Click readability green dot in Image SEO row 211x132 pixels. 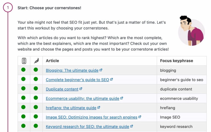pos(36,117)
